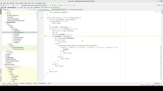Open the Navigate menu
Viewport: 163px width, 91px height.
point(12,3)
